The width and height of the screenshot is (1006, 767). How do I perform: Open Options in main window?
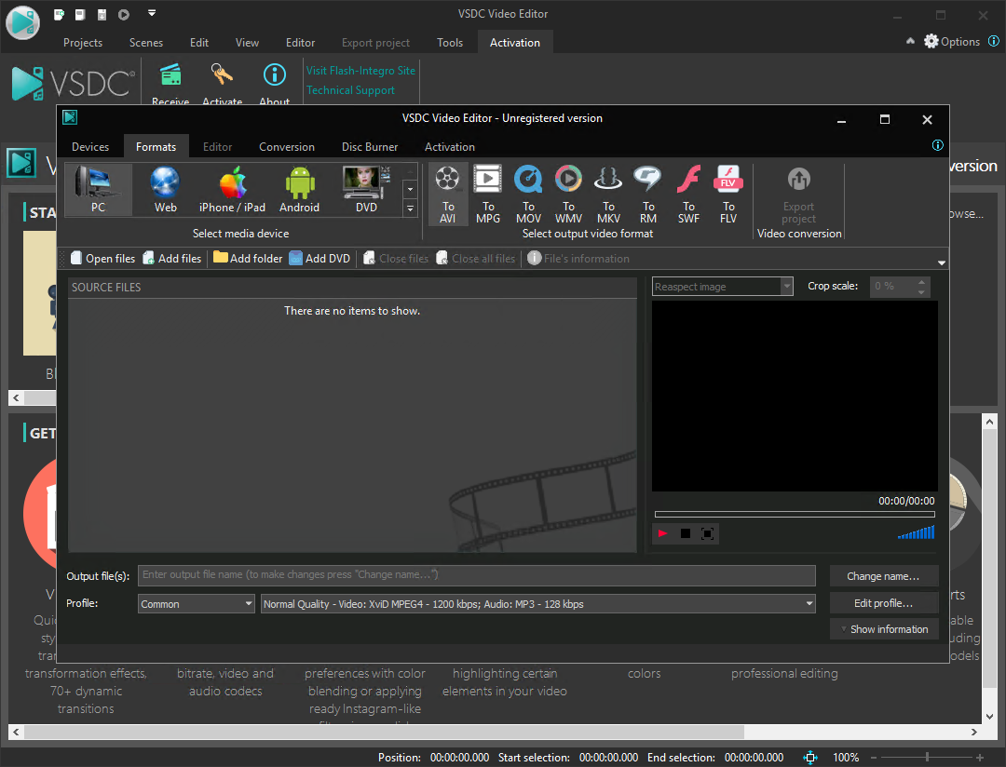952,42
